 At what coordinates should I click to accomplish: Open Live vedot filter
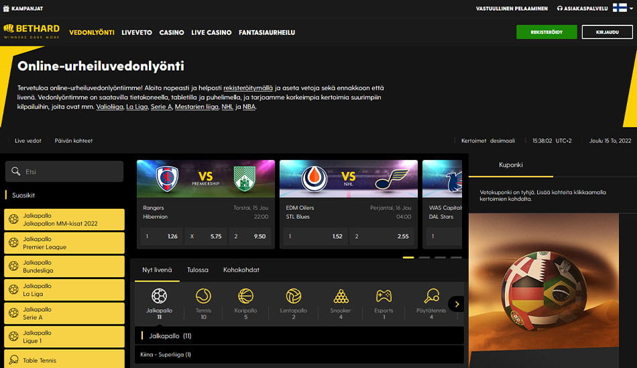pyautogui.click(x=28, y=141)
